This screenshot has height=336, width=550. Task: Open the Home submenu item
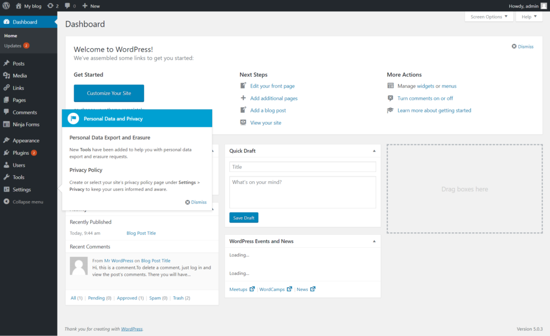click(x=11, y=35)
